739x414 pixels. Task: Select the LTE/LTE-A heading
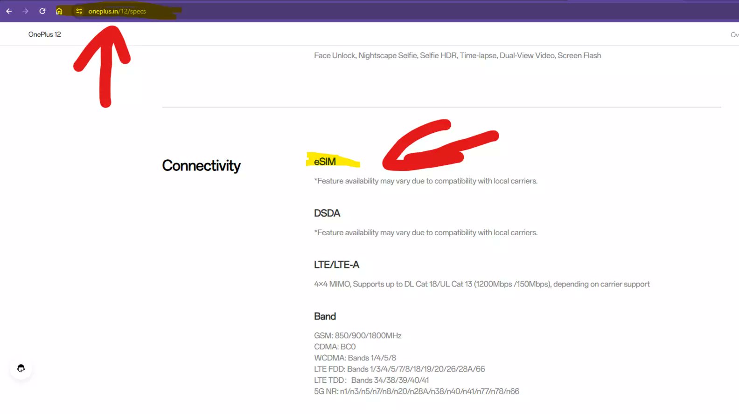[x=336, y=265]
